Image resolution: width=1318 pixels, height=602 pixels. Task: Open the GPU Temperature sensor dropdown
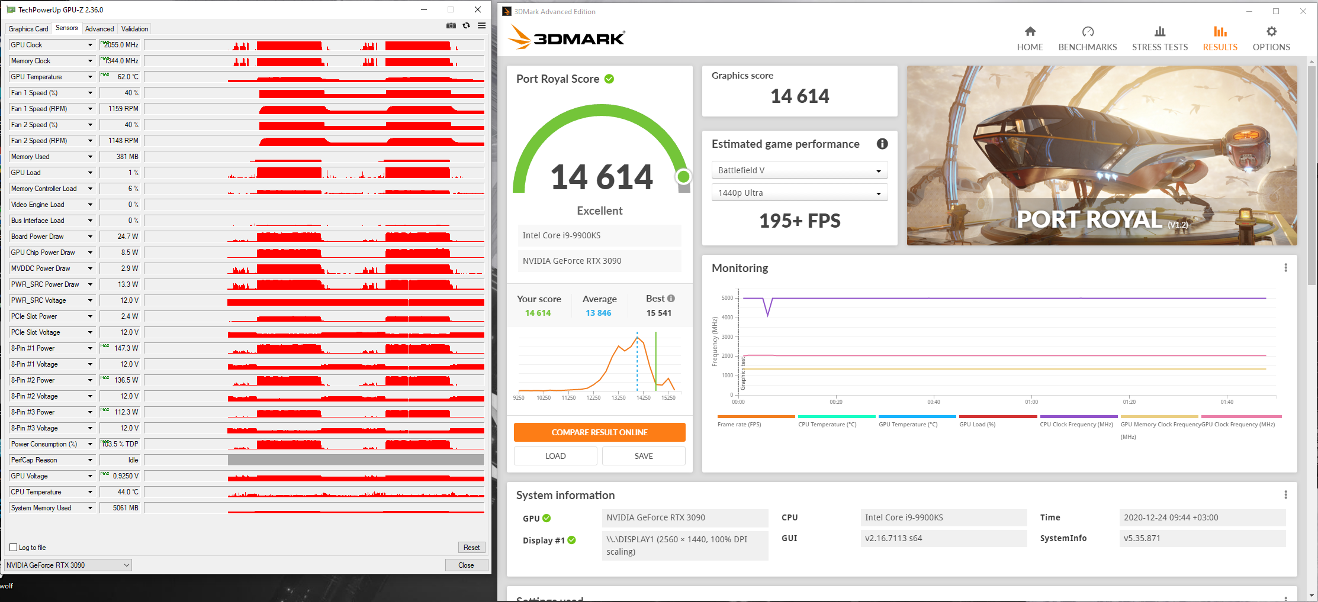(x=90, y=77)
